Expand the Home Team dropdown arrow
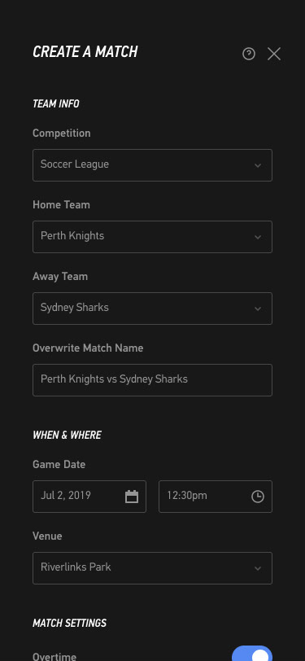 point(258,238)
